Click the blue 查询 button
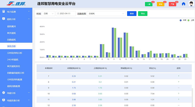Viewport: 195px width, 107px height. pos(132,14)
